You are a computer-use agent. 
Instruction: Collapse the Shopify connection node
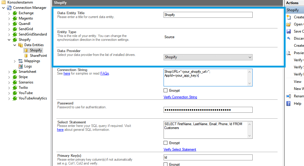[x=9, y=40]
